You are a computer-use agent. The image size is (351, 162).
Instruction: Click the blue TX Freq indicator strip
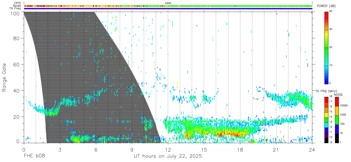pos(168,9)
